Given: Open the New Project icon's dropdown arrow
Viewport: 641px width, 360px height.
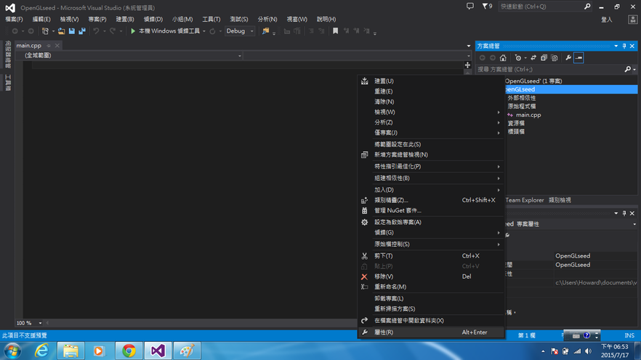Looking at the screenshot, I should tap(53, 31).
